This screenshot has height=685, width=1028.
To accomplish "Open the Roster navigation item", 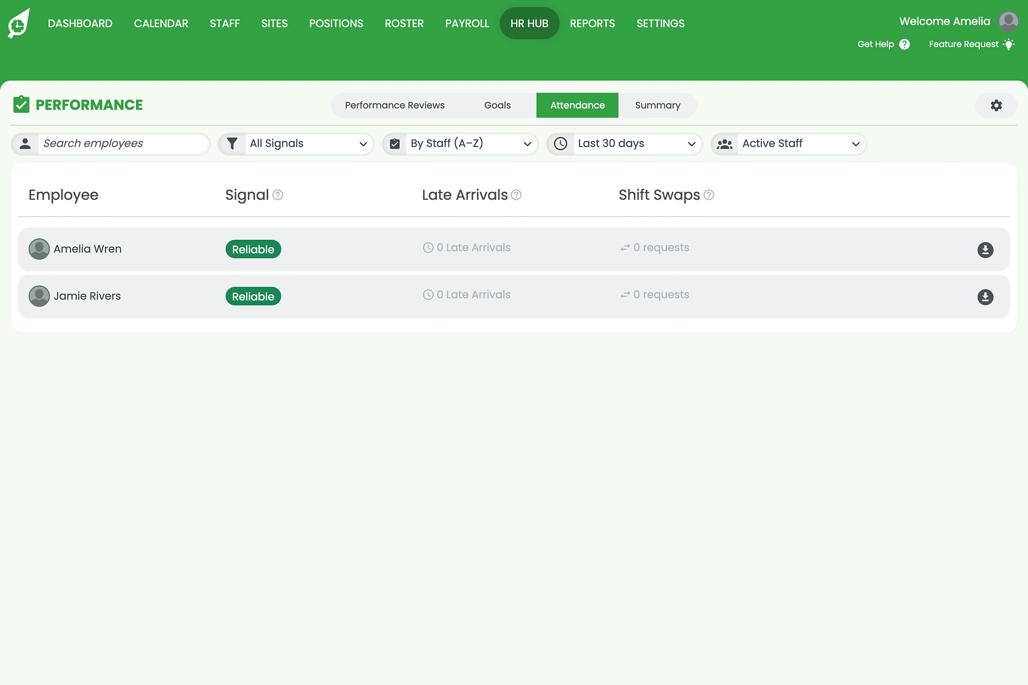I will click(404, 24).
